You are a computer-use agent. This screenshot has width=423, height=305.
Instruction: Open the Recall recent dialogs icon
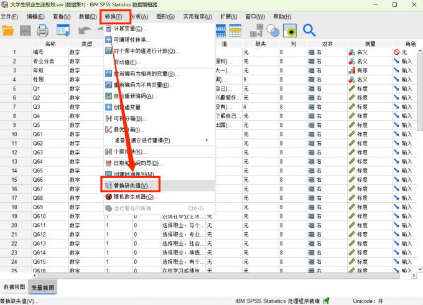coord(63,30)
